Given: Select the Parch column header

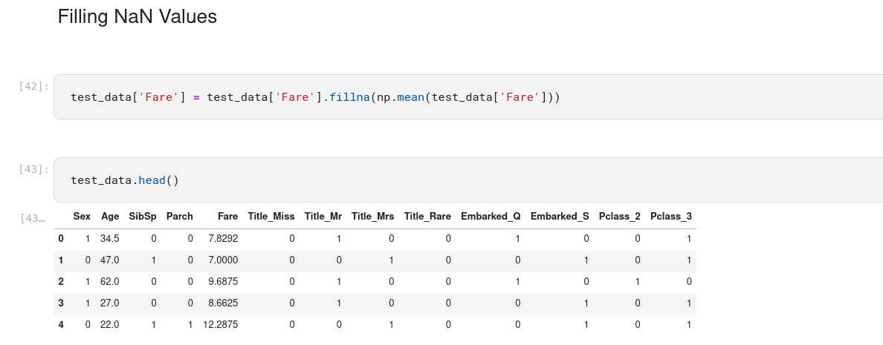Looking at the screenshot, I should [179, 217].
